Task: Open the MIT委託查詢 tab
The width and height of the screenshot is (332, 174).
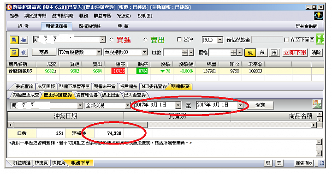Action: tap(154, 86)
